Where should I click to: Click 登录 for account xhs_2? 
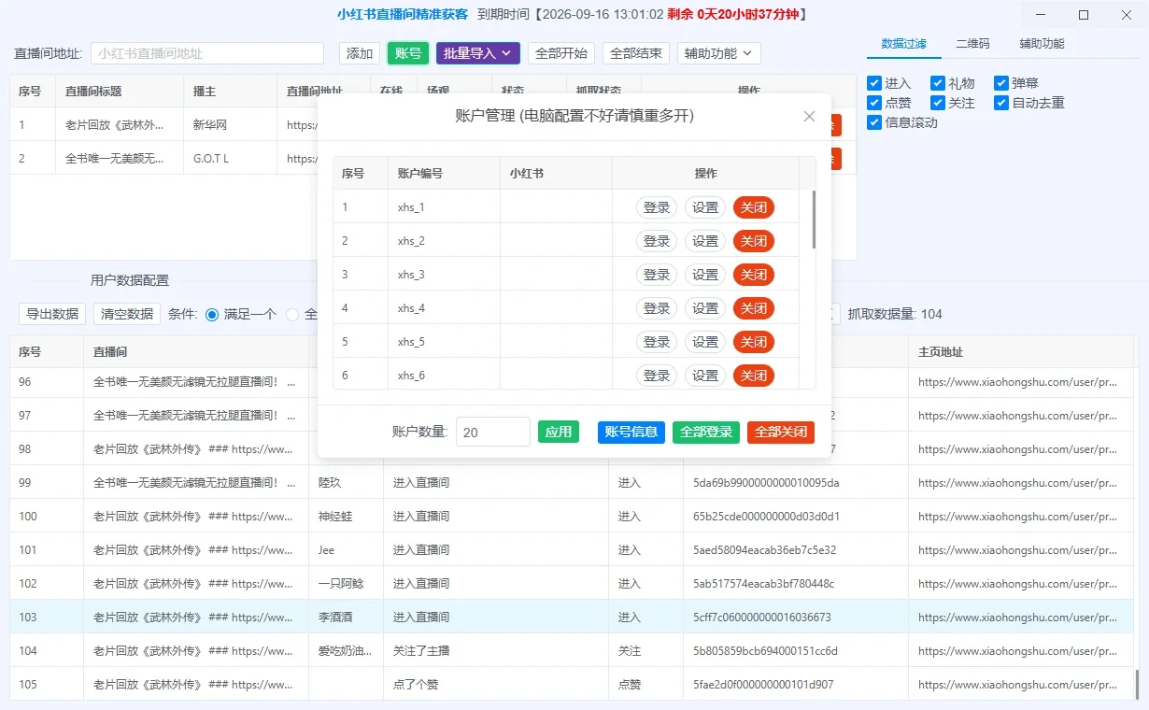point(657,241)
